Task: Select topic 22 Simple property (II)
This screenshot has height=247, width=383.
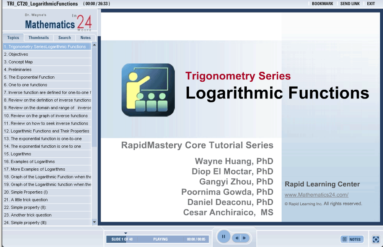Action: pos(47,207)
